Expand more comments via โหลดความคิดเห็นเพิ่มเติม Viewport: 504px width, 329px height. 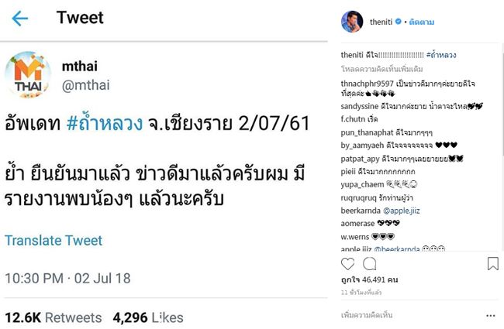pyautogui.click(x=379, y=69)
